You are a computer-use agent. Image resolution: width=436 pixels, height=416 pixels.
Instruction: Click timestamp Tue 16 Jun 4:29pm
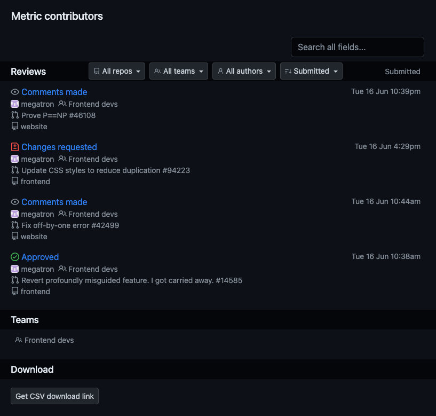pyautogui.click(x=387, y=147)
